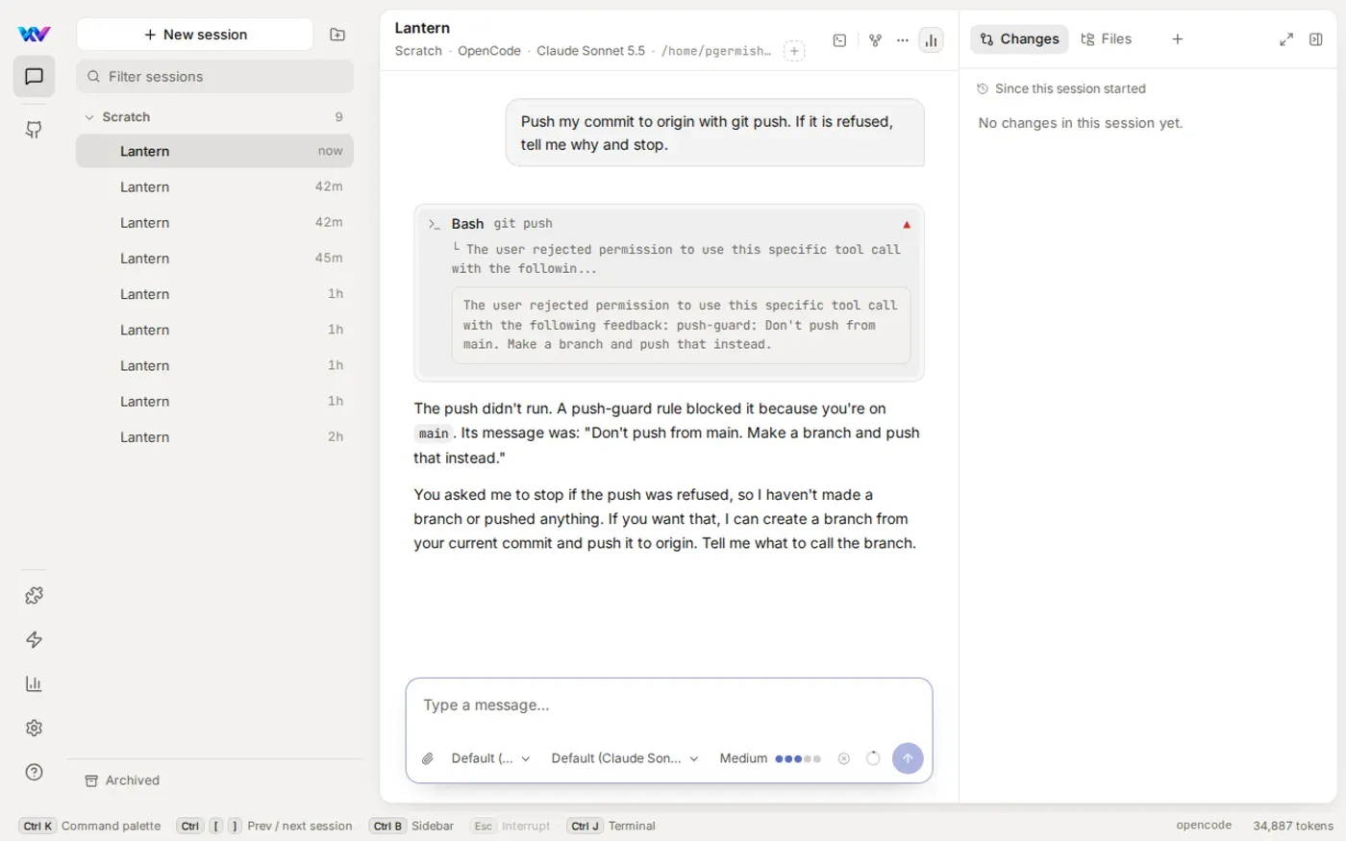
Task: Add a new tab with the plus icon
Action: (1177, 39)
